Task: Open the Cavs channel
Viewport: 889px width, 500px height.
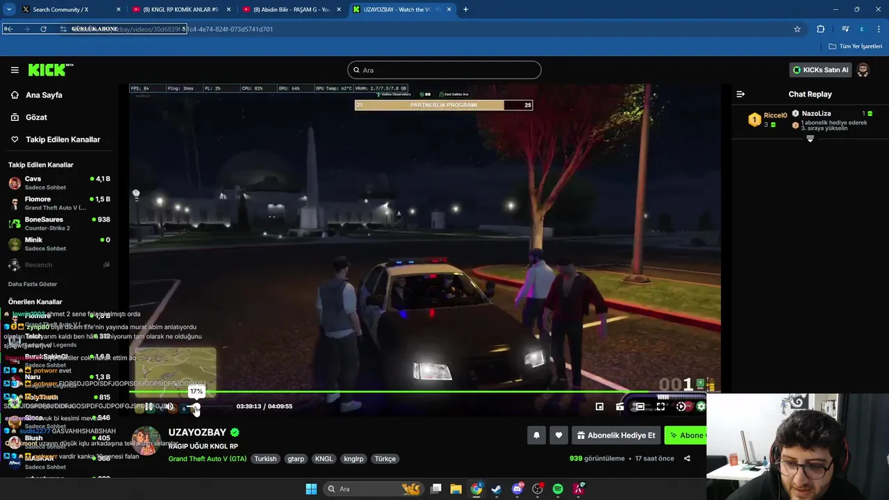Action: (x=59, y=183)
